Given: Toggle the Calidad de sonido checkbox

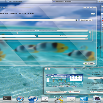Looking at the screenshot, I should [89, 75].
